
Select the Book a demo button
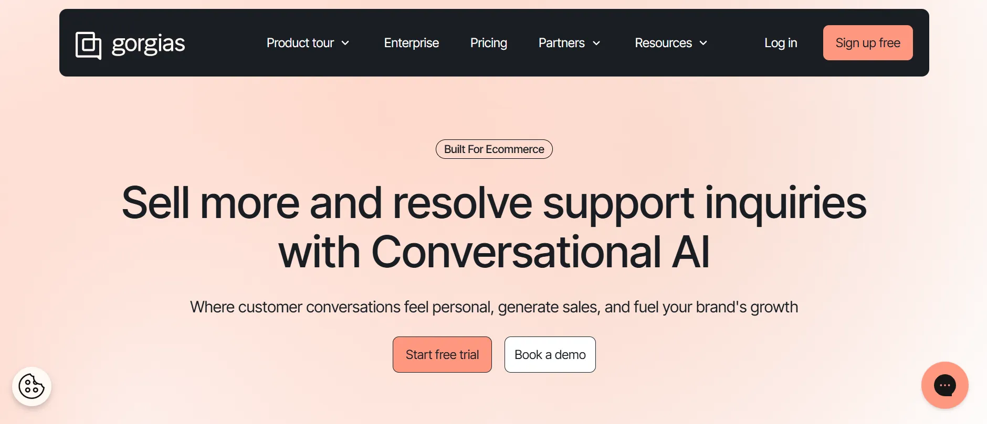coord(550,355)
